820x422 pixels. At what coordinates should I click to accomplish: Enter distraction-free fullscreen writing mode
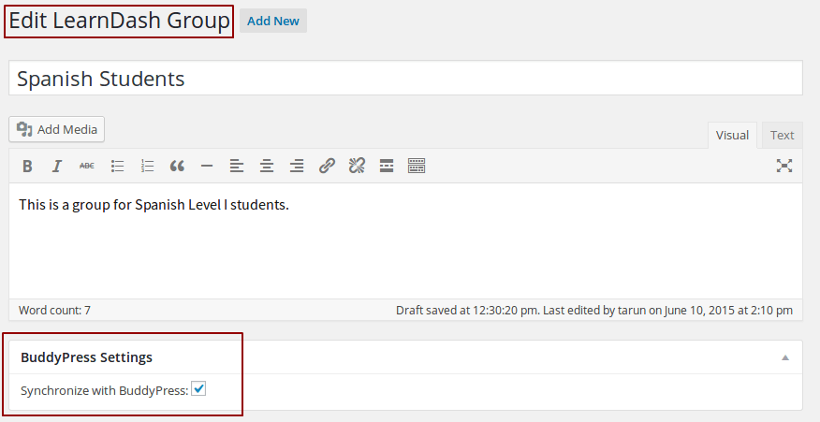point(783,166)
